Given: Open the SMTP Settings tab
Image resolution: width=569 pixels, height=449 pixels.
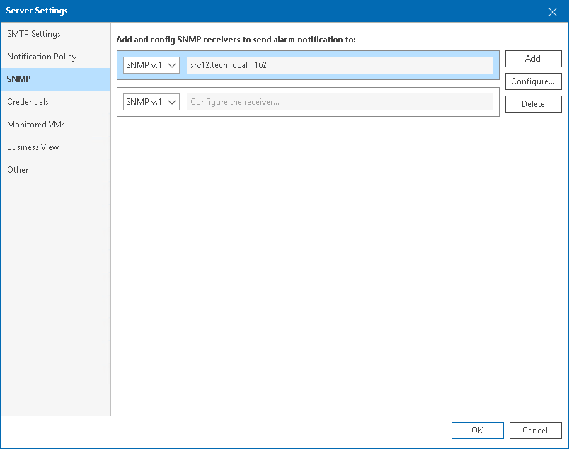Looking at the screenshot, I should click(x=34, y=34).
